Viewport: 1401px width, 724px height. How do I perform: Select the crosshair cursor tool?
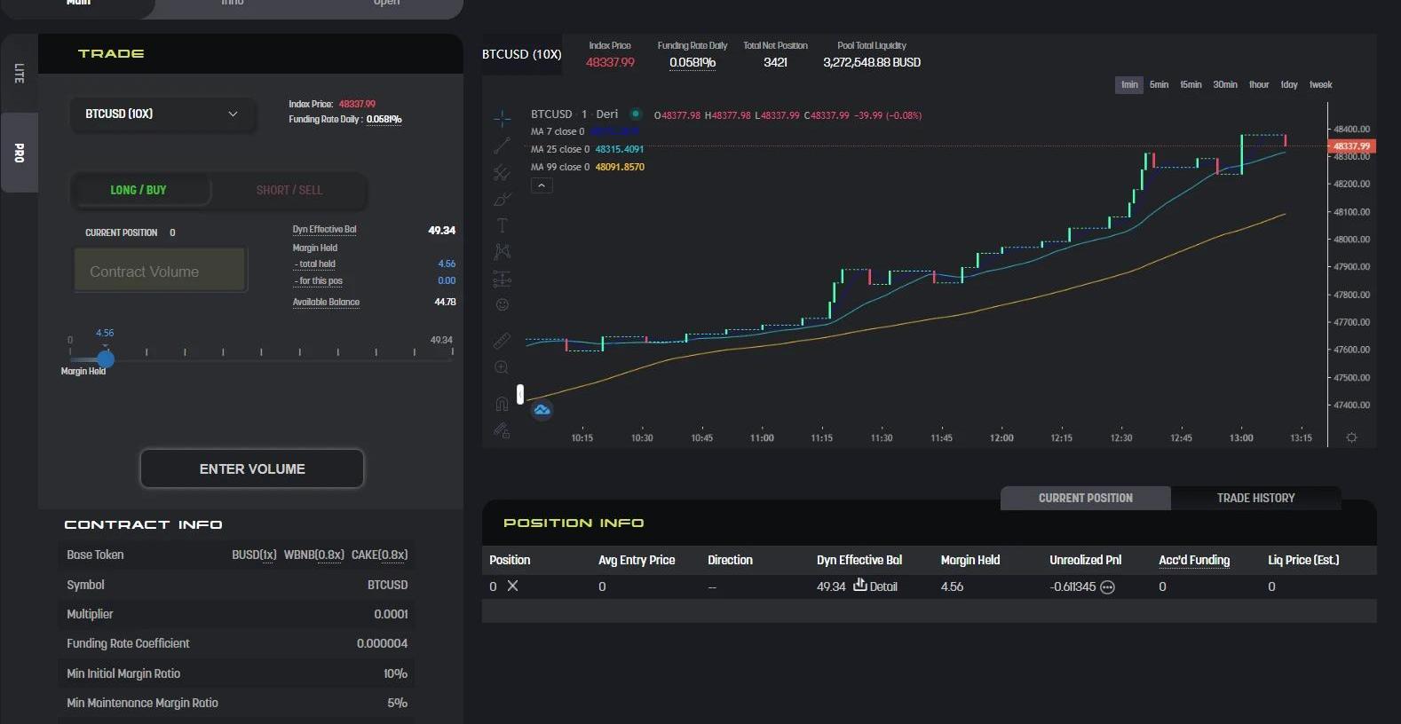click(x=502, y=118)
